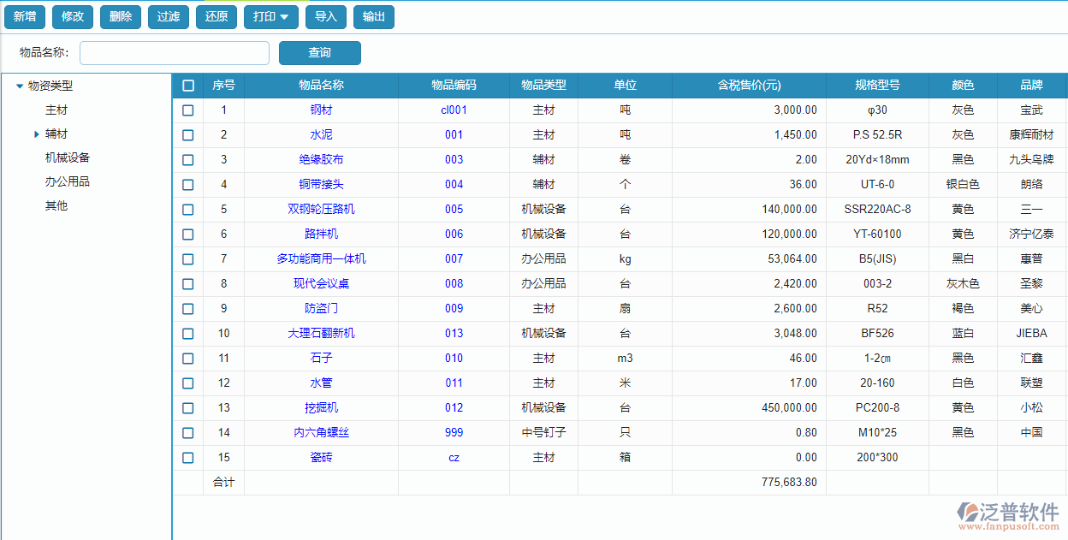Open the 过滤 filter tool

pyautogui.click(x=121, y=17)
